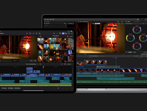Click the iPad timeline playhead handle

43,67
